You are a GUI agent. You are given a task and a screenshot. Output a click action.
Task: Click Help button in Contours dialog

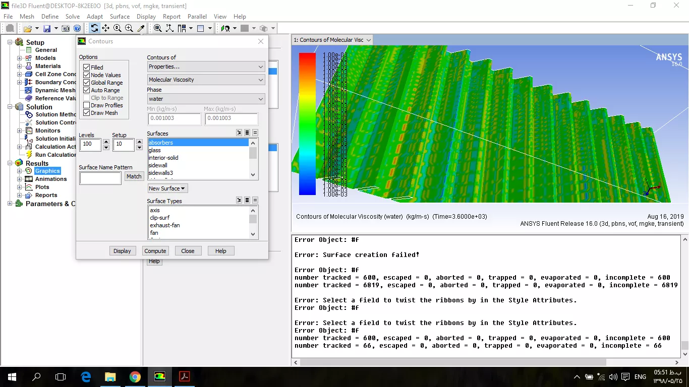(x=221, y=251)
